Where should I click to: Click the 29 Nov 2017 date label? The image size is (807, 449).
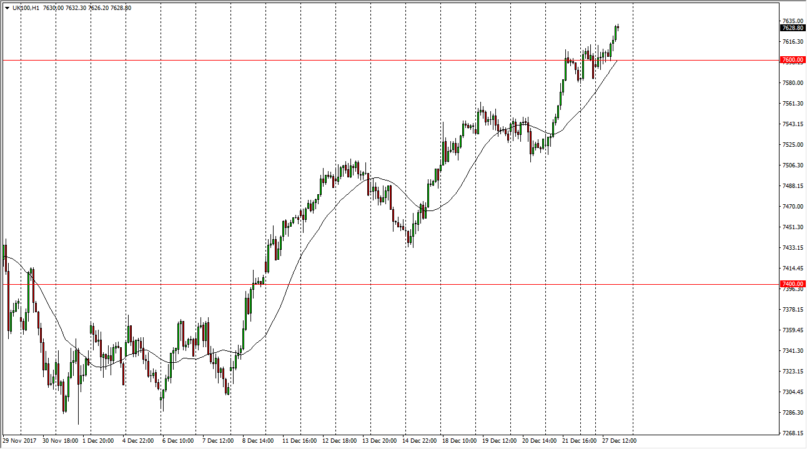click(20, 441)
